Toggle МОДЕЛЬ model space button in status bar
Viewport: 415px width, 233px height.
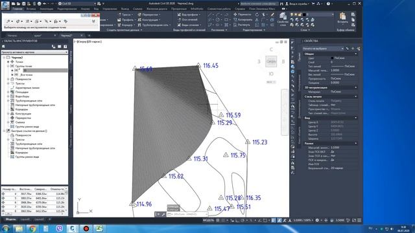[x=209, y=220]
